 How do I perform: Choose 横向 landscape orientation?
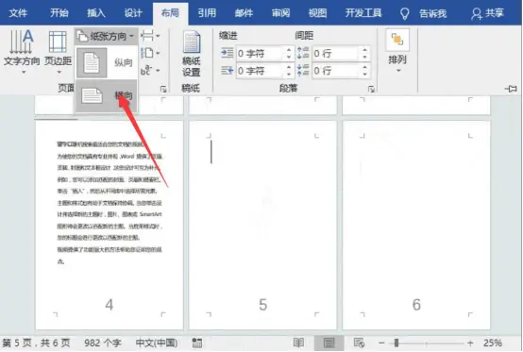coord(106,95)
